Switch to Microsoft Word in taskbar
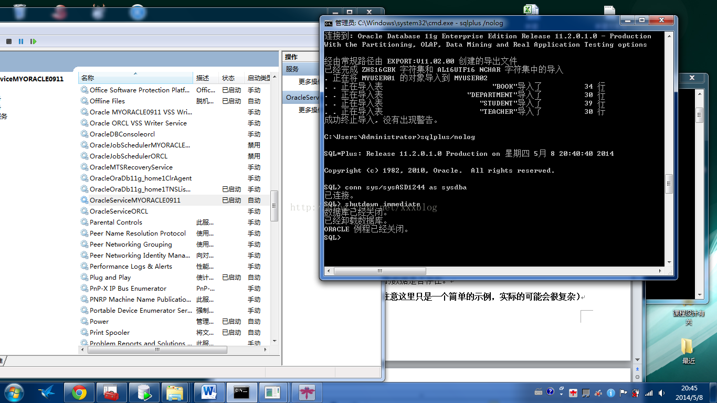This screenshot has height=403, width=717. pos(209,392)
